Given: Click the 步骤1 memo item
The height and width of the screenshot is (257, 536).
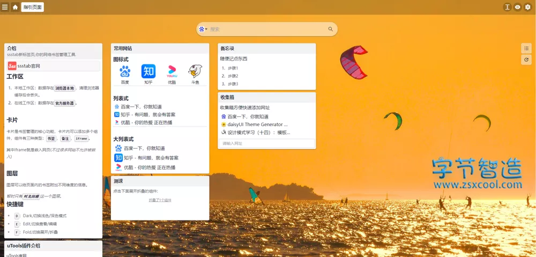Looking at the screenshot, I should (233, 68).
